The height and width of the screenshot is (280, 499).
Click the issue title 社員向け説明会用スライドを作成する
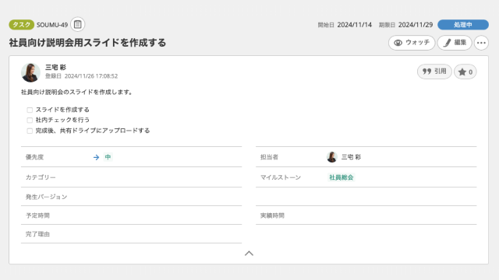(x=87, y=43)
